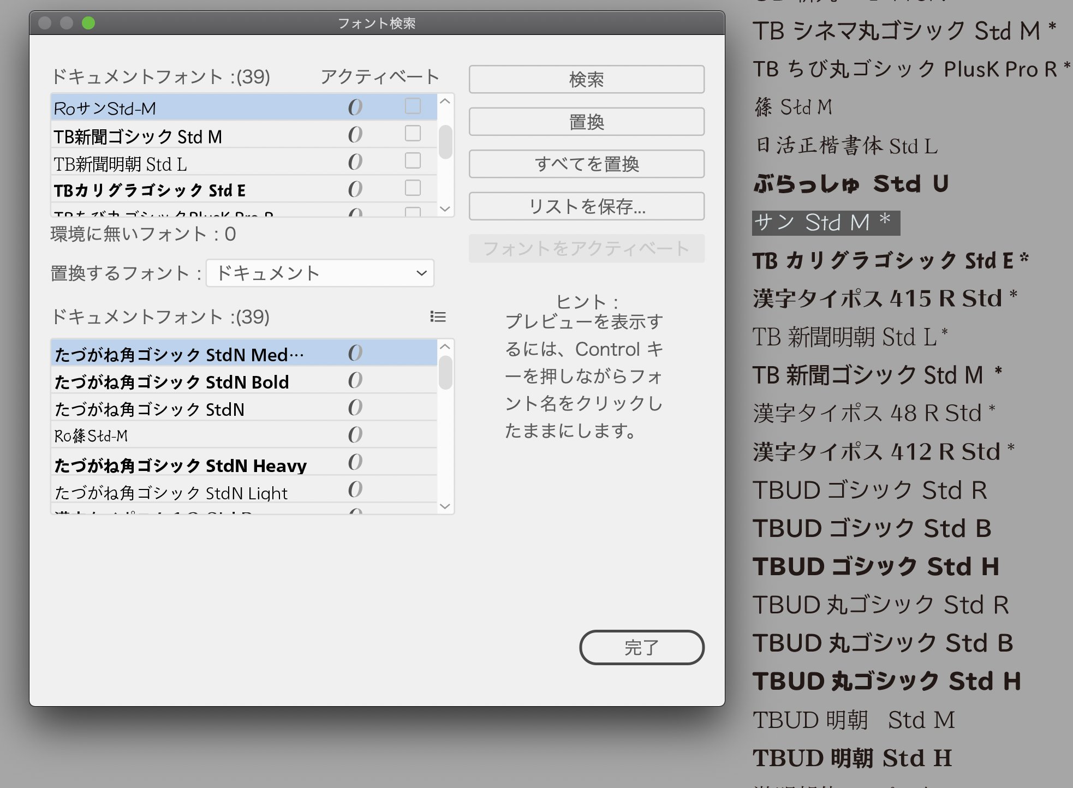Click the OpenType icon beside たづがね角ゴシック StdN Light
1073x788 pixels.
[355, 489]
